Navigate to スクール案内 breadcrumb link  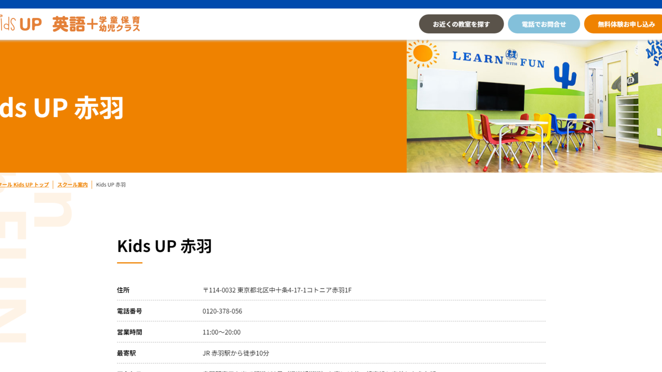[72, 185]
